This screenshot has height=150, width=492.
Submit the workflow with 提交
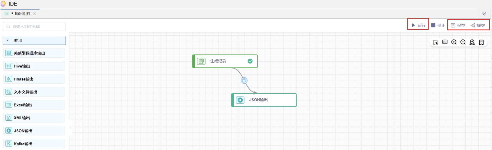(x=478, y=25)
